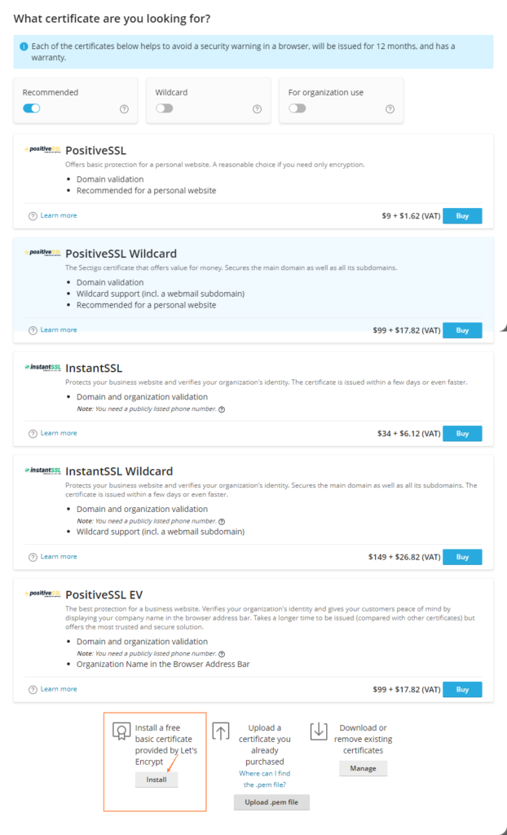Open Learn more for PositiveSSL
This screenshot has width=507, height=835.
(x=59, y=215)
